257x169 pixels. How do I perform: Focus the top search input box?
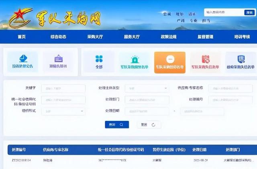224,12
